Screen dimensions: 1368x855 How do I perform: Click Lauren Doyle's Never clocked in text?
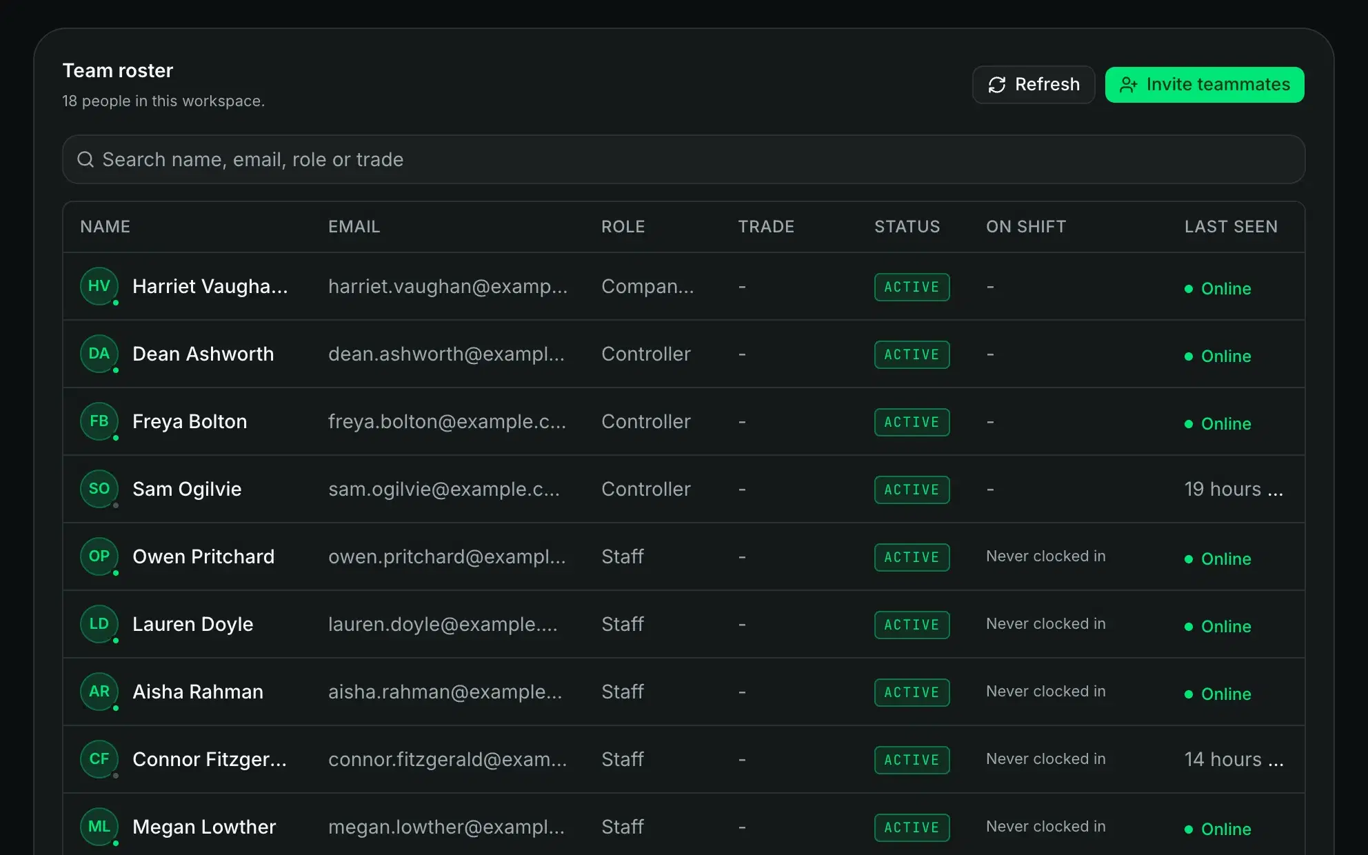pyautogui.click(x=1045, y=624)
